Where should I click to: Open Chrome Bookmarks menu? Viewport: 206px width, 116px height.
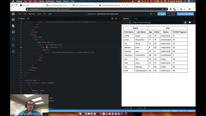[50, 1]
